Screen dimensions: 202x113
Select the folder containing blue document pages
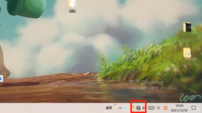(x=187, y=52)
